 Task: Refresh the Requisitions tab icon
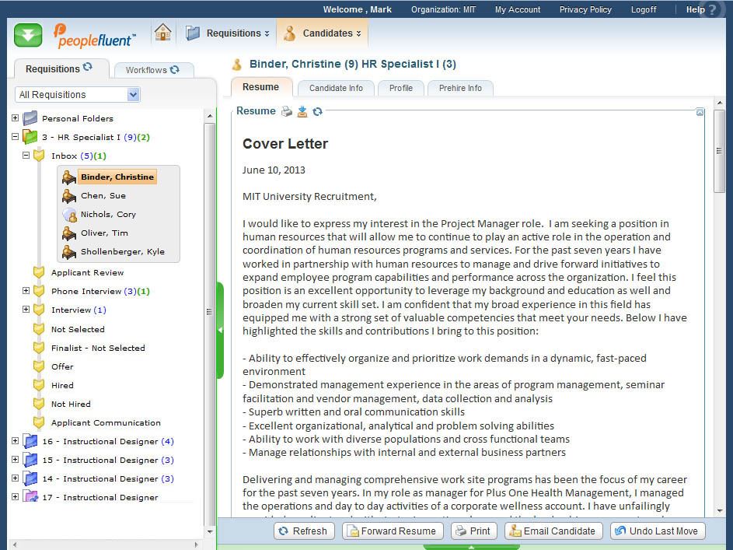coord(88,68)
